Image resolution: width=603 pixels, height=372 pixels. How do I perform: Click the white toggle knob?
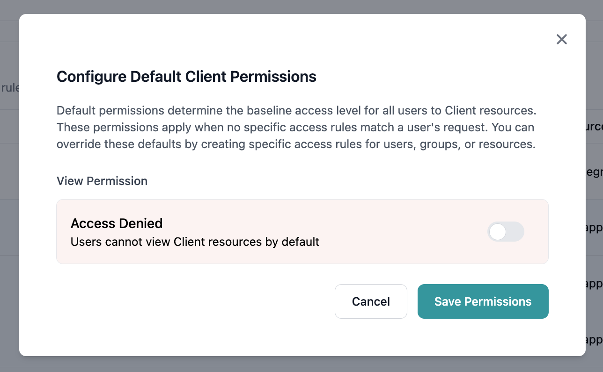tap(498, 232)
